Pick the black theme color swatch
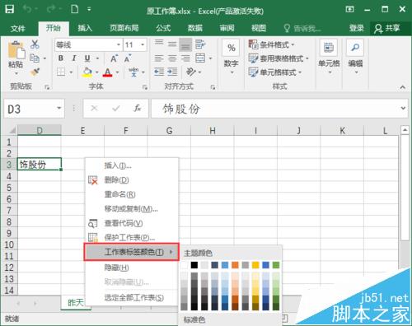The width and height of the screenshot is (412, 326). coord(194,265)
